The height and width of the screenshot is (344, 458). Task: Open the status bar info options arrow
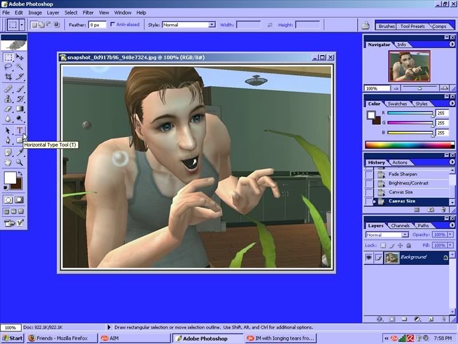pos(109,327)
